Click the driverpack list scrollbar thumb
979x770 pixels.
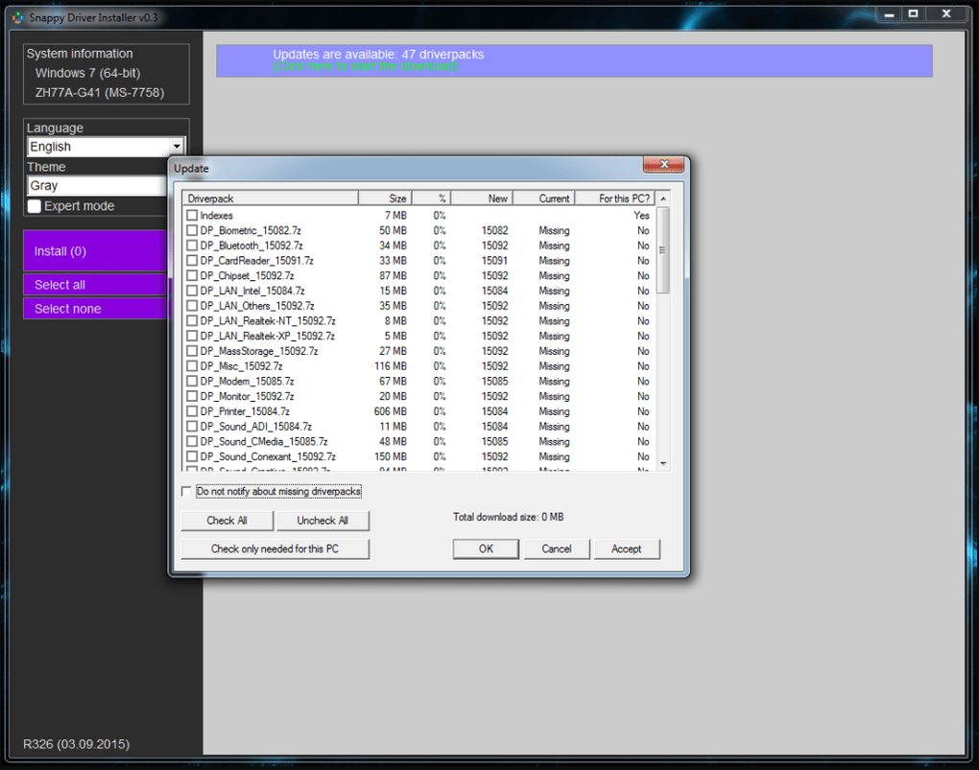(x=663, y=249)
